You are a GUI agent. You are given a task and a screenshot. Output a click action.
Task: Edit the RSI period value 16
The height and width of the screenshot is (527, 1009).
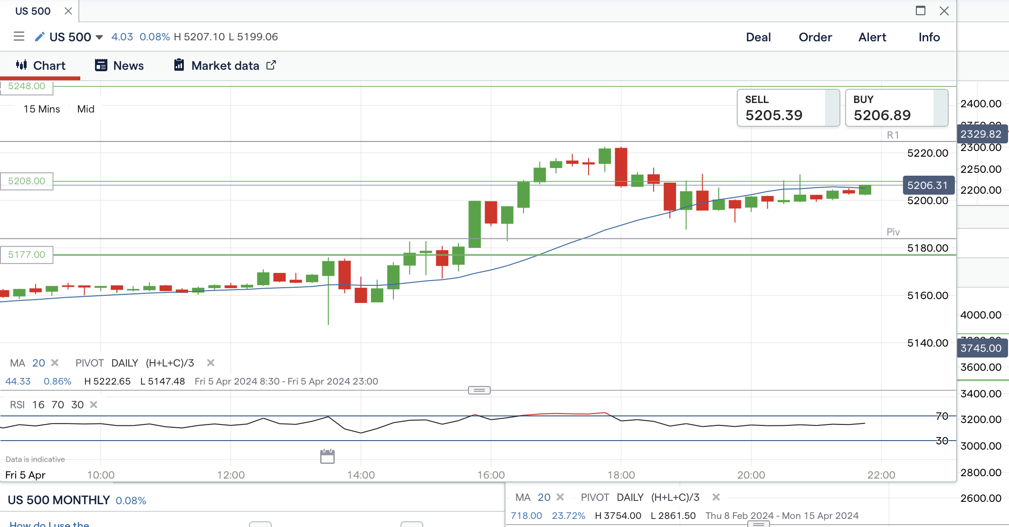click(38, 405)
